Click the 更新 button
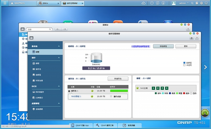 186,46
